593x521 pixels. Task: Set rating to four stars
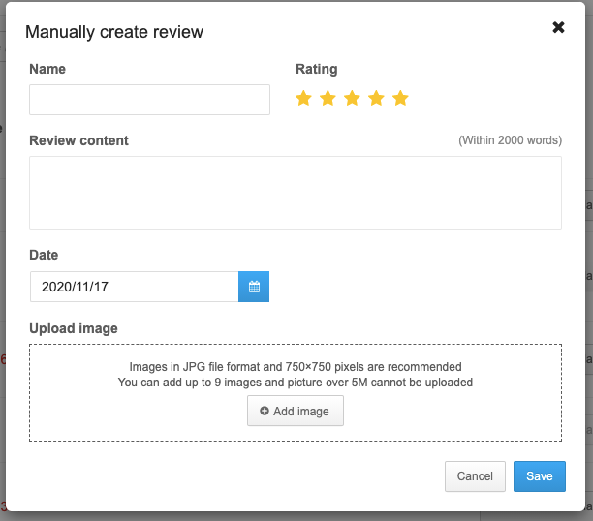pos(376,98)
